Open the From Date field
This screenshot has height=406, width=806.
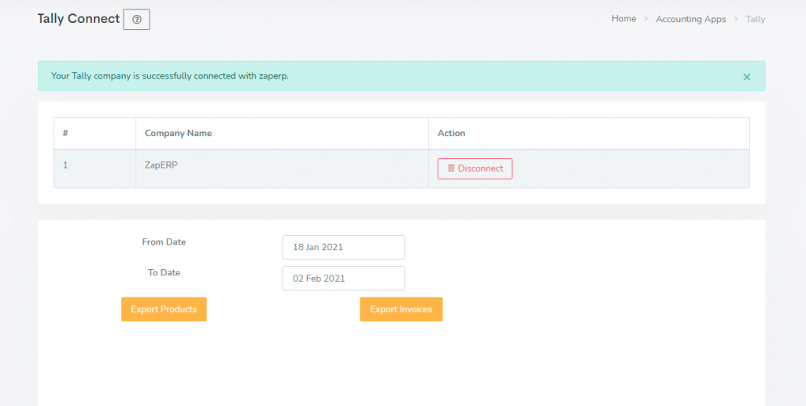click(x=343, y=247)
